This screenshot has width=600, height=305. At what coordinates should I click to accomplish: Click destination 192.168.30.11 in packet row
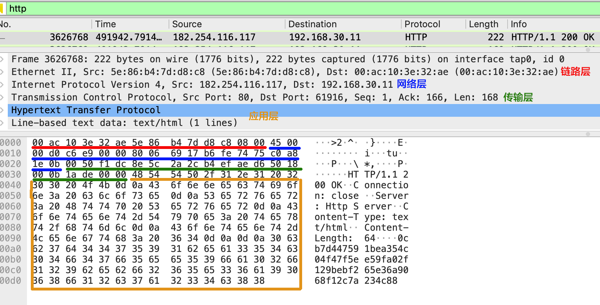coord(325,37)
